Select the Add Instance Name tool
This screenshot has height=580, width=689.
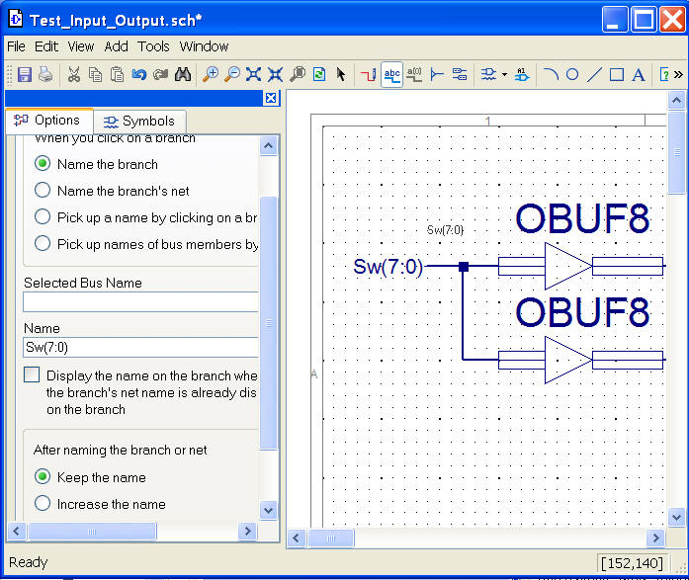pos(522,75)
